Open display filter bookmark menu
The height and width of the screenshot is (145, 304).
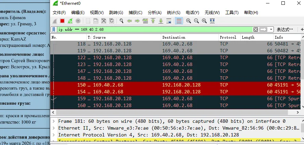point(54,29)
